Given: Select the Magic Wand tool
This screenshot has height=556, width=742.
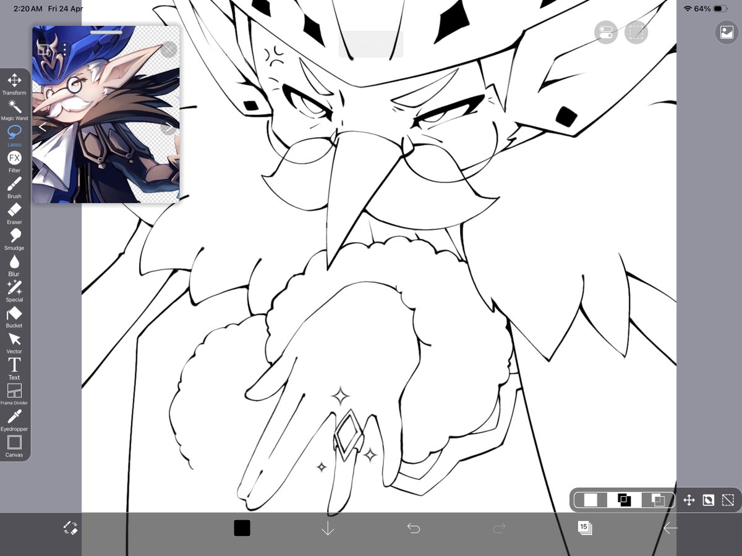Looking at the screenshot, I should coord(14,110).
